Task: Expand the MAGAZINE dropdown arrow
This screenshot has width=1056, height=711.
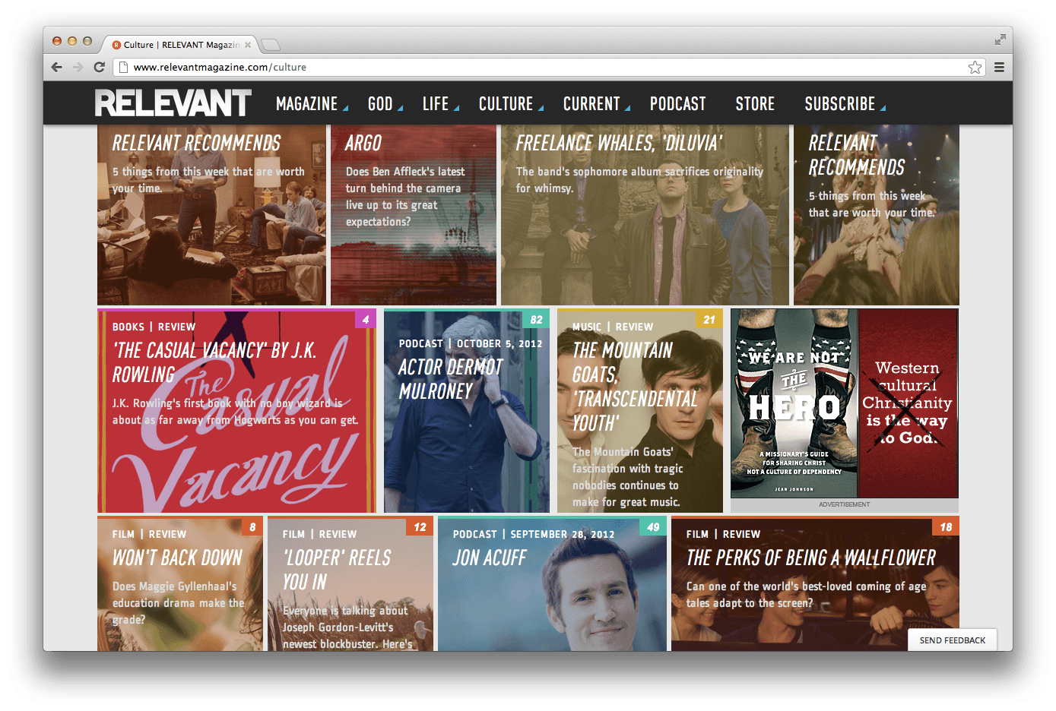Action: click(x=345, y=109)
